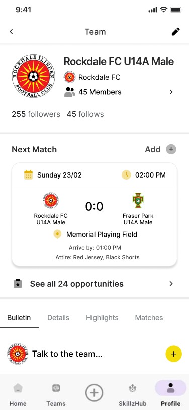
Task: Open Teams in the bottom navigation
Action: coord(56,394)
